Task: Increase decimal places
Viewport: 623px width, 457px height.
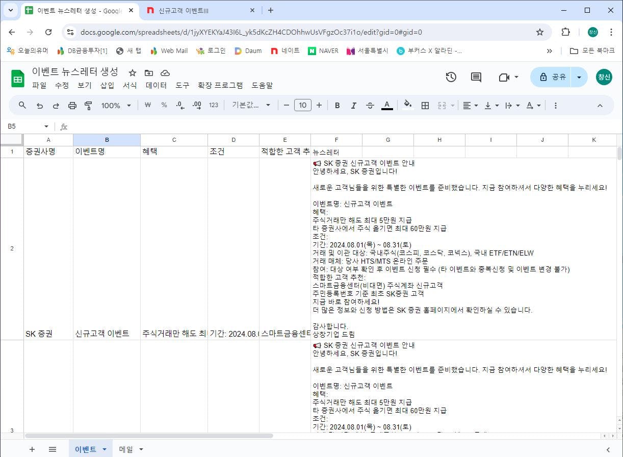Action: [197, 106]
